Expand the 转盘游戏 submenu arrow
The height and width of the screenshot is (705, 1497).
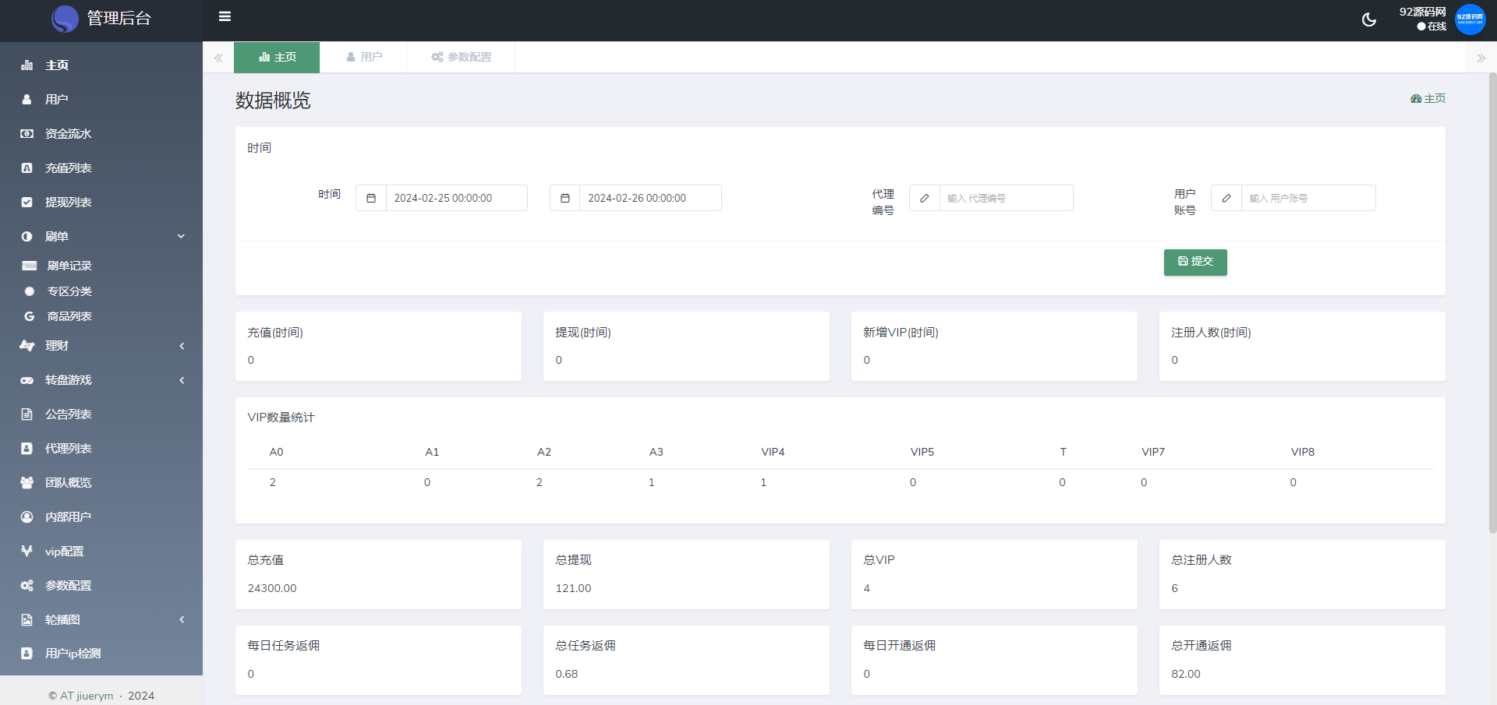[182, 380]
